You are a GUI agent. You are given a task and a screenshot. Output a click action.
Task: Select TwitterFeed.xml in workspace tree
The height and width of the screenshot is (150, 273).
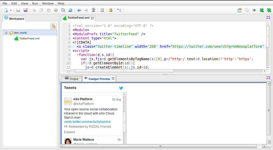[29, 38]
